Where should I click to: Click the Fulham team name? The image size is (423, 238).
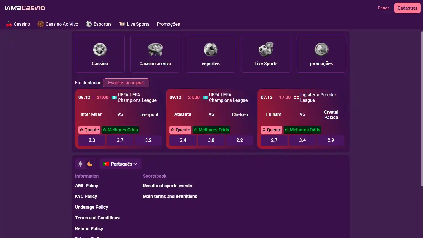(x=274, y=114)
